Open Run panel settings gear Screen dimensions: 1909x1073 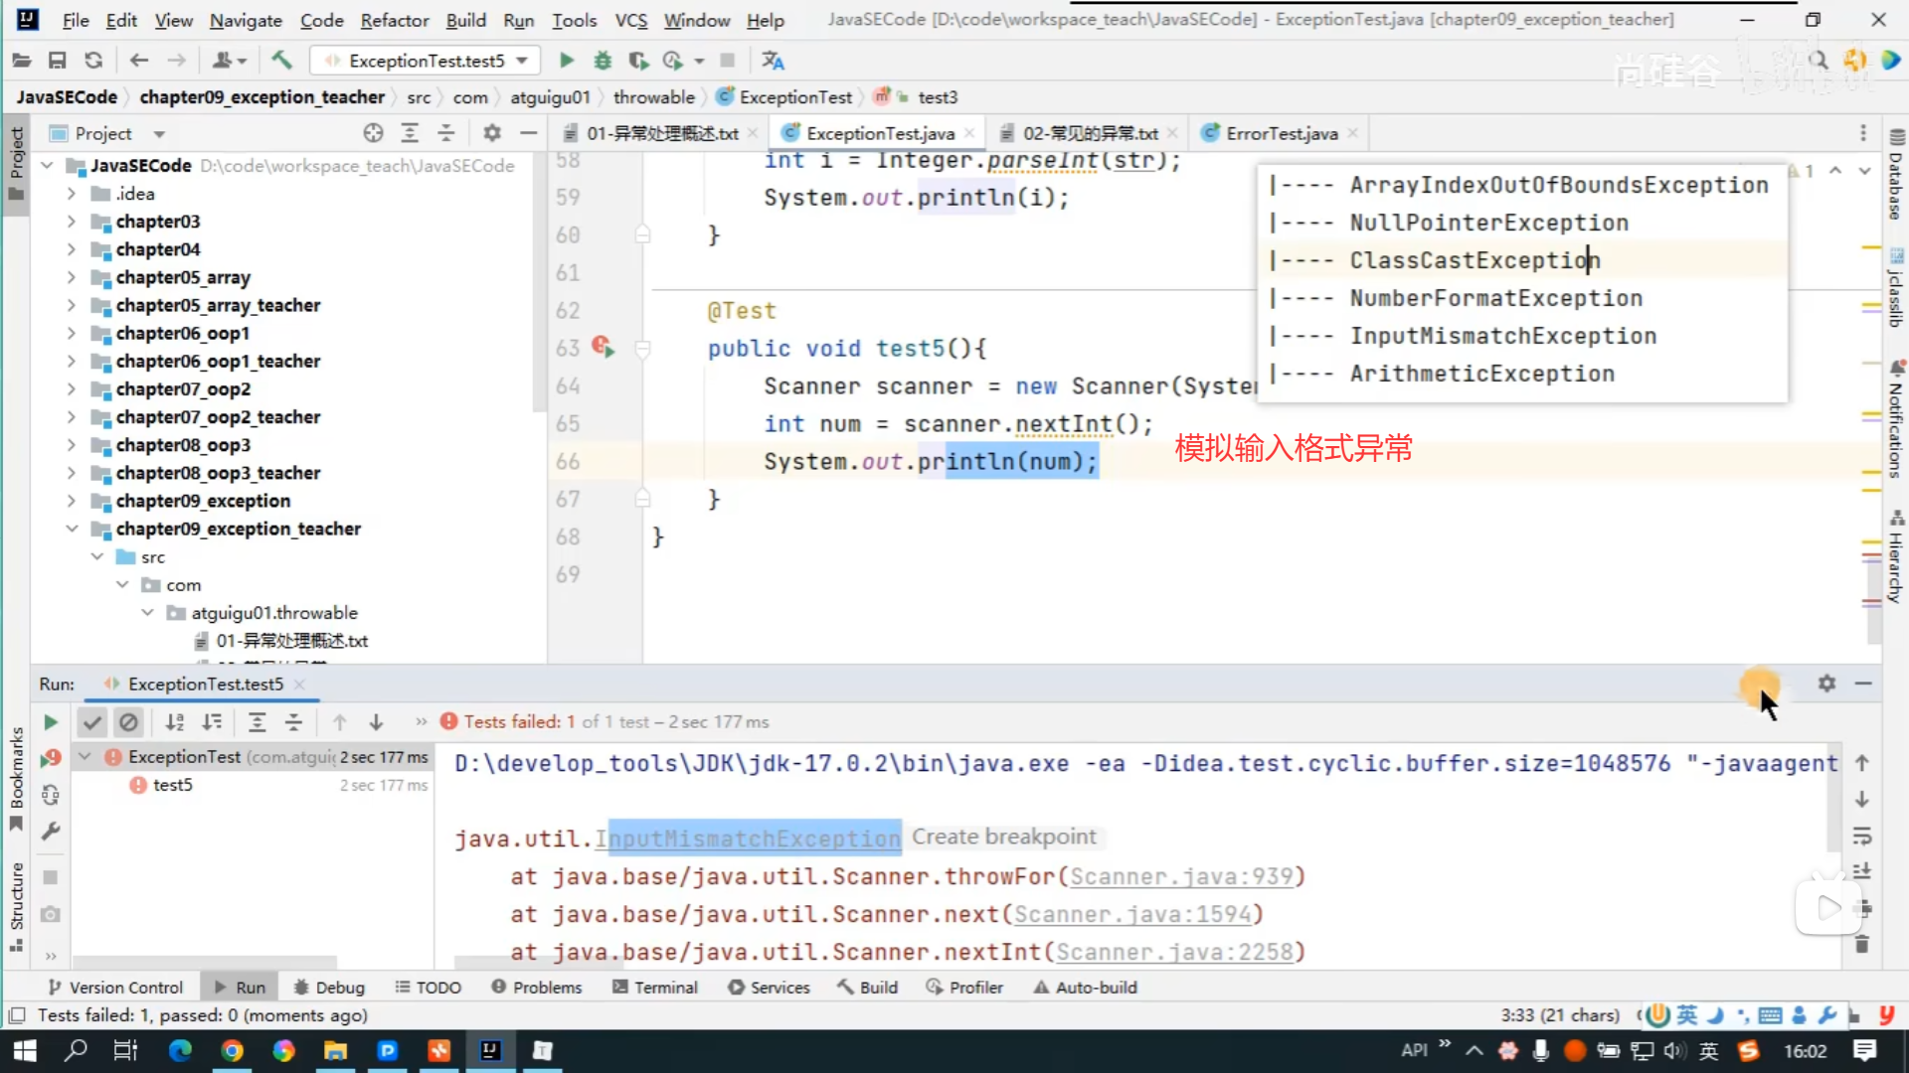tap(1826, 684)
